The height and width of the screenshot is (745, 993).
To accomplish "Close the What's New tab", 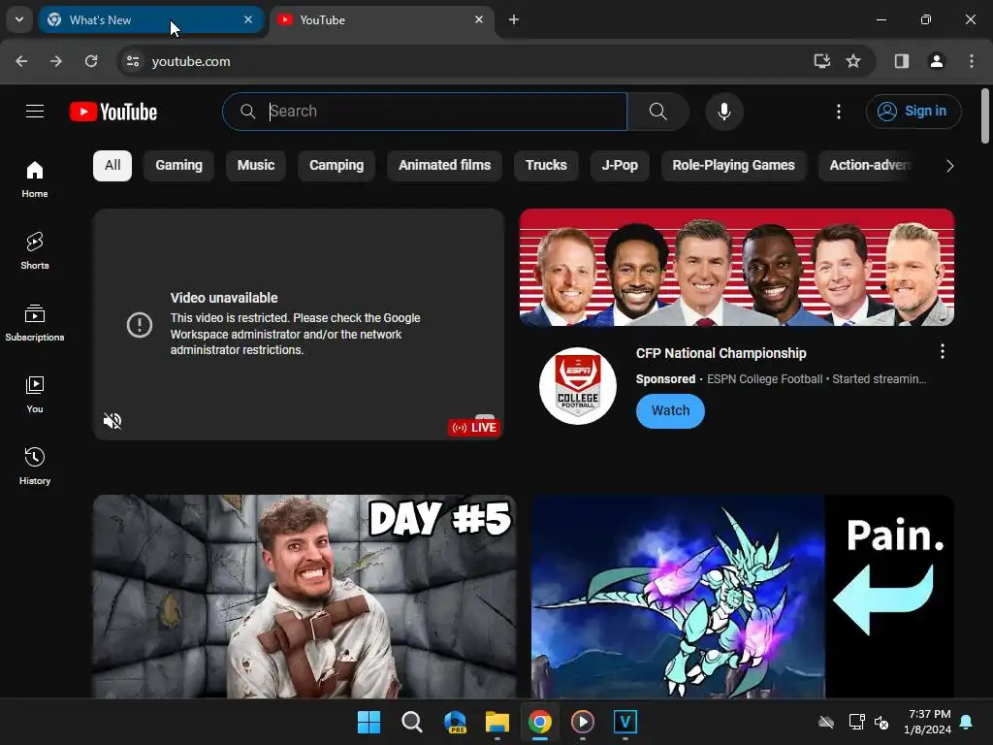I will pyautogui.click(x=247, y=19).
